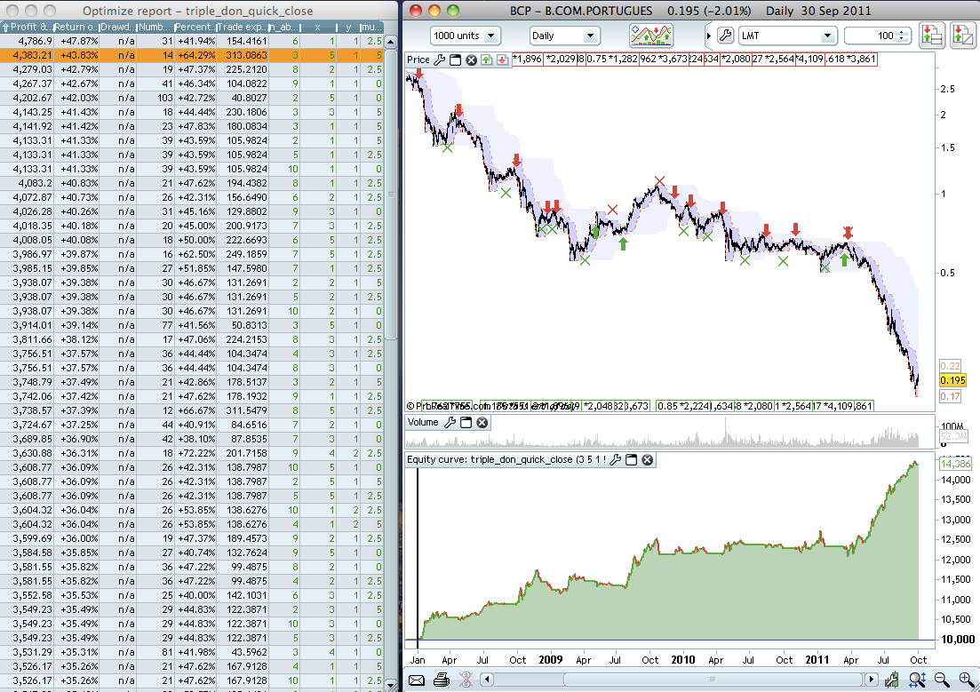Sort by Profit column header

point(27,27)
